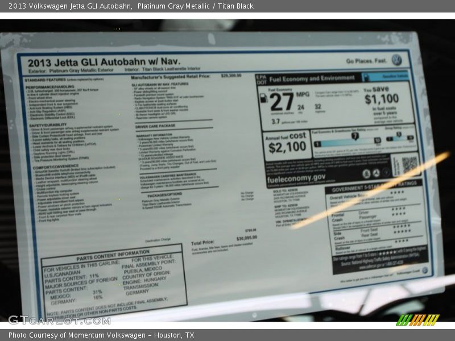Click the fuel pump icon beside 27 MPG
This screenshot has height=341, width=455.
click(x=263, y=97)
